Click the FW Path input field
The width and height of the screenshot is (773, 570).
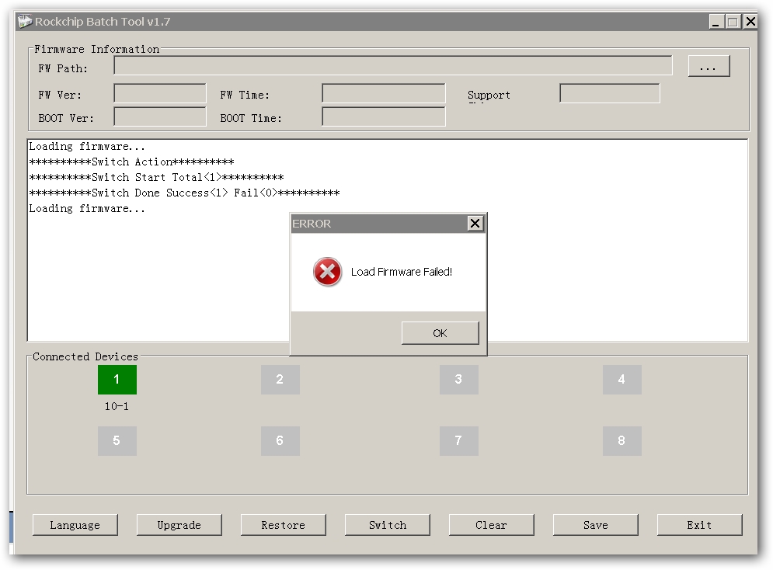pos(393,65)
